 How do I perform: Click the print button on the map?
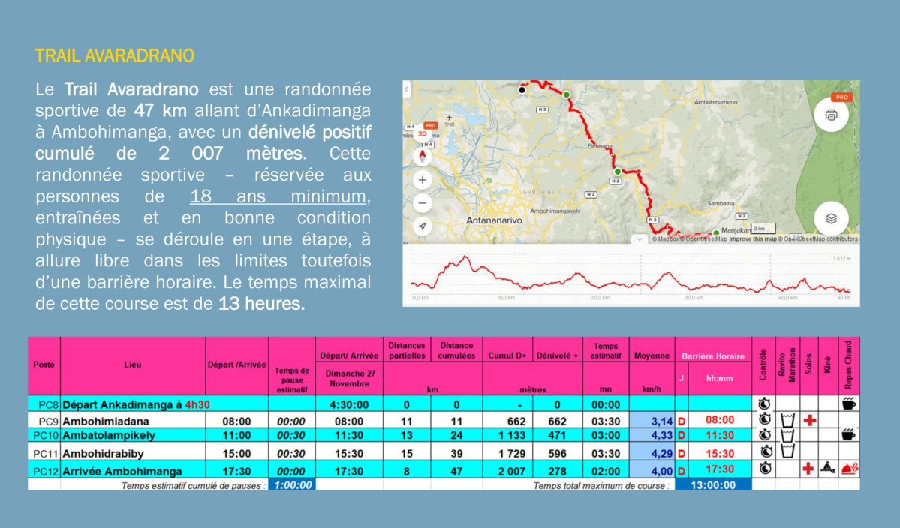(x=830, y=115)
